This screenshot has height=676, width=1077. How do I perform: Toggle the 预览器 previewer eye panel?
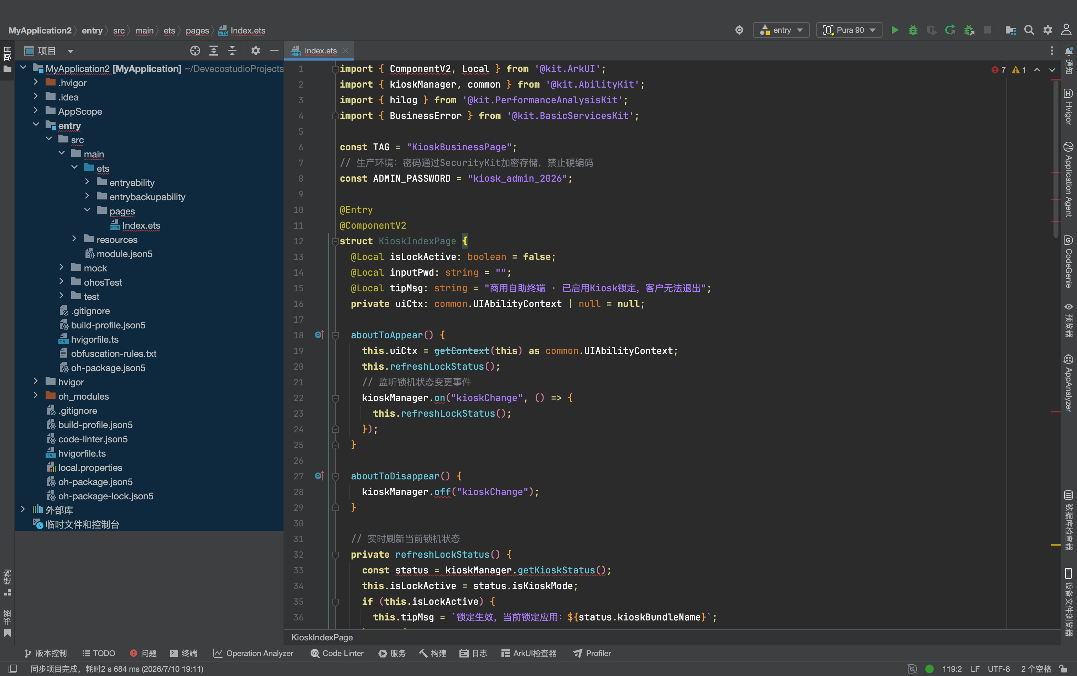click(1068, 320)
